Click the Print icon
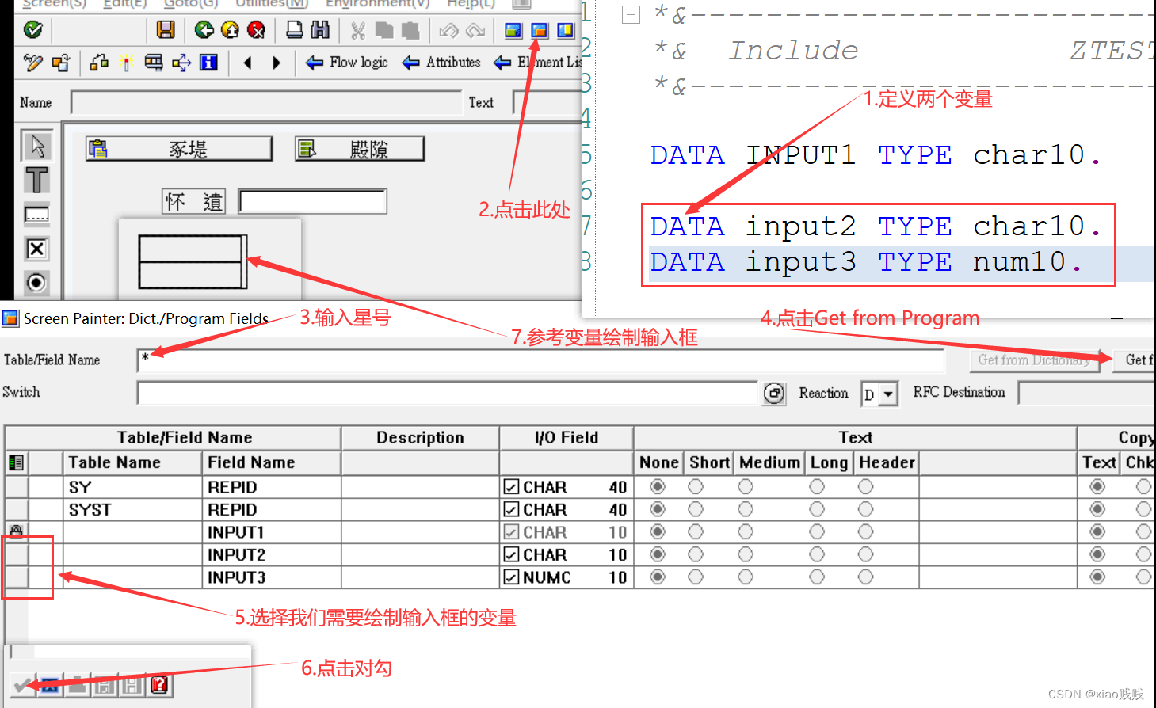This screenshot has height=708, width=1156. [295, 30]
